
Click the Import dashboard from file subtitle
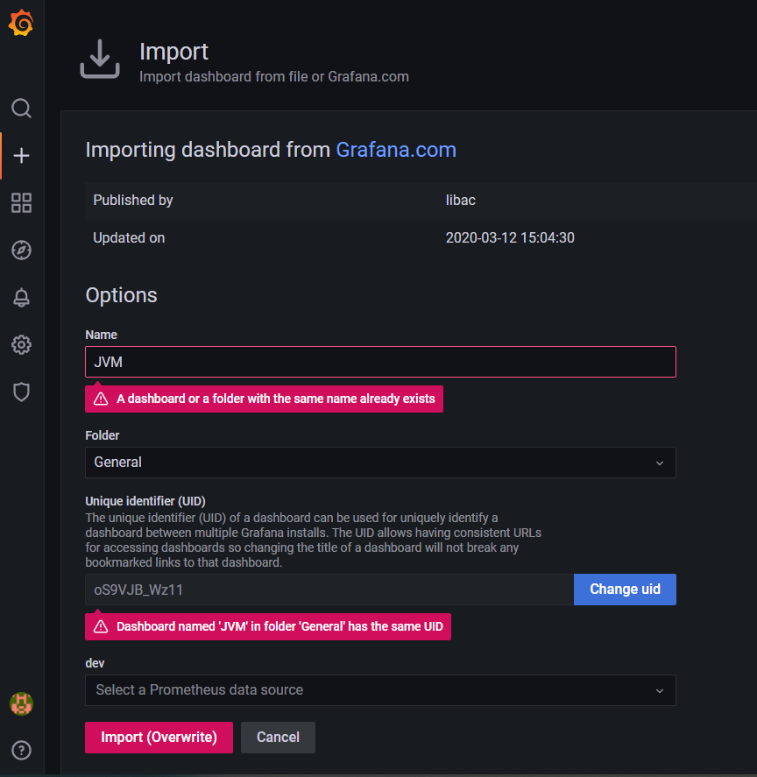274,77
